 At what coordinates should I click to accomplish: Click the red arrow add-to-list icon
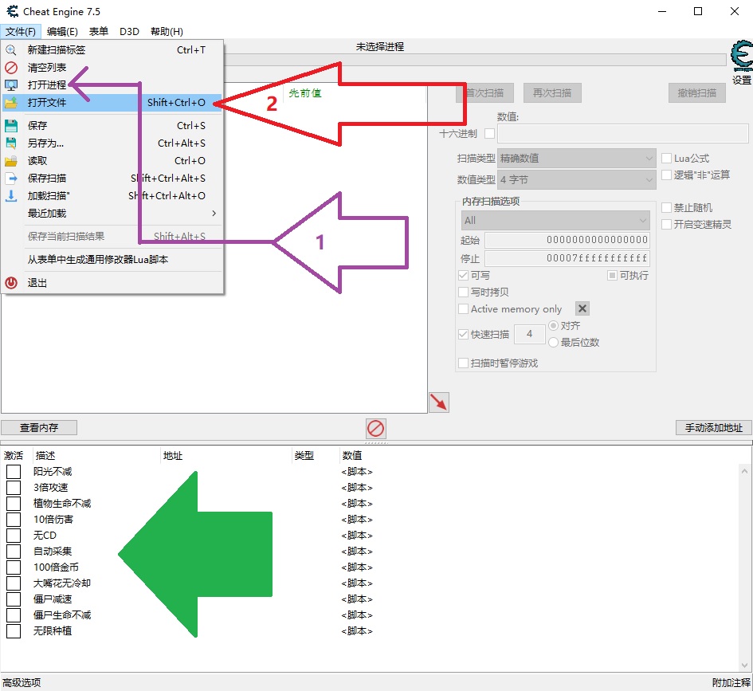(438, 402)
